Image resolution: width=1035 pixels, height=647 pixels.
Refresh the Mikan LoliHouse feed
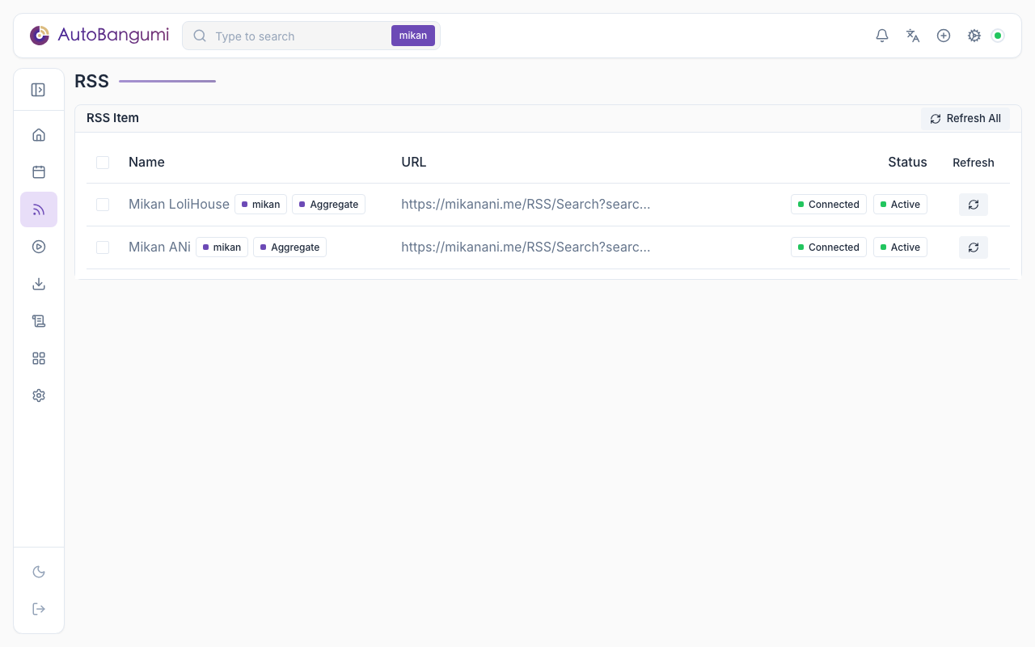[x=974, y=205]
